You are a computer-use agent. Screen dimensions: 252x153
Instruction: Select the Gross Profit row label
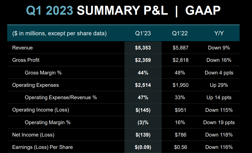(x=26, y=60)
